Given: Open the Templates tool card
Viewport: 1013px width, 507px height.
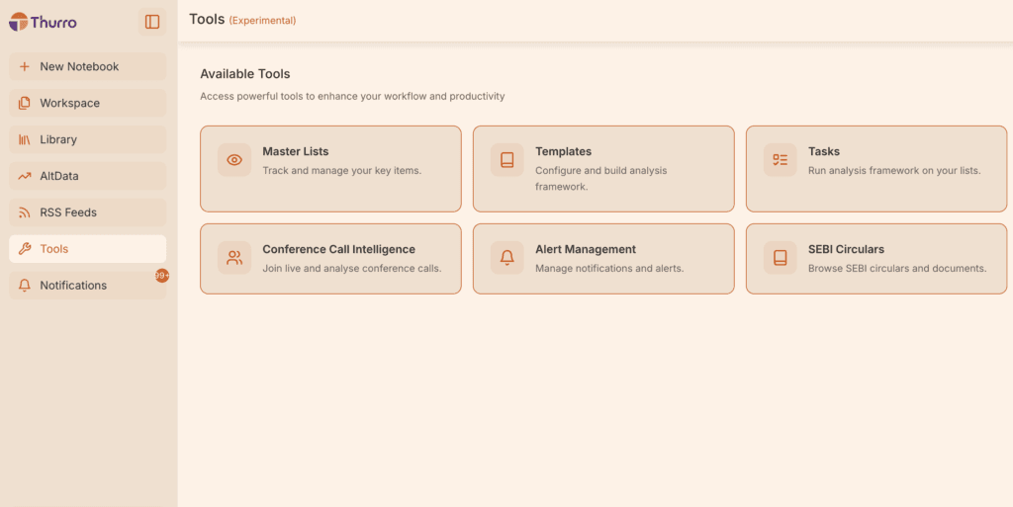Looking at the screenshot, I should (x=603, y=169).
